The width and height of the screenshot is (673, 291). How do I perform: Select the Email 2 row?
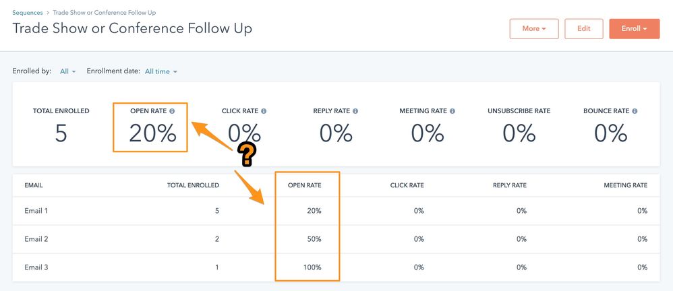click(x=336, y=239)
